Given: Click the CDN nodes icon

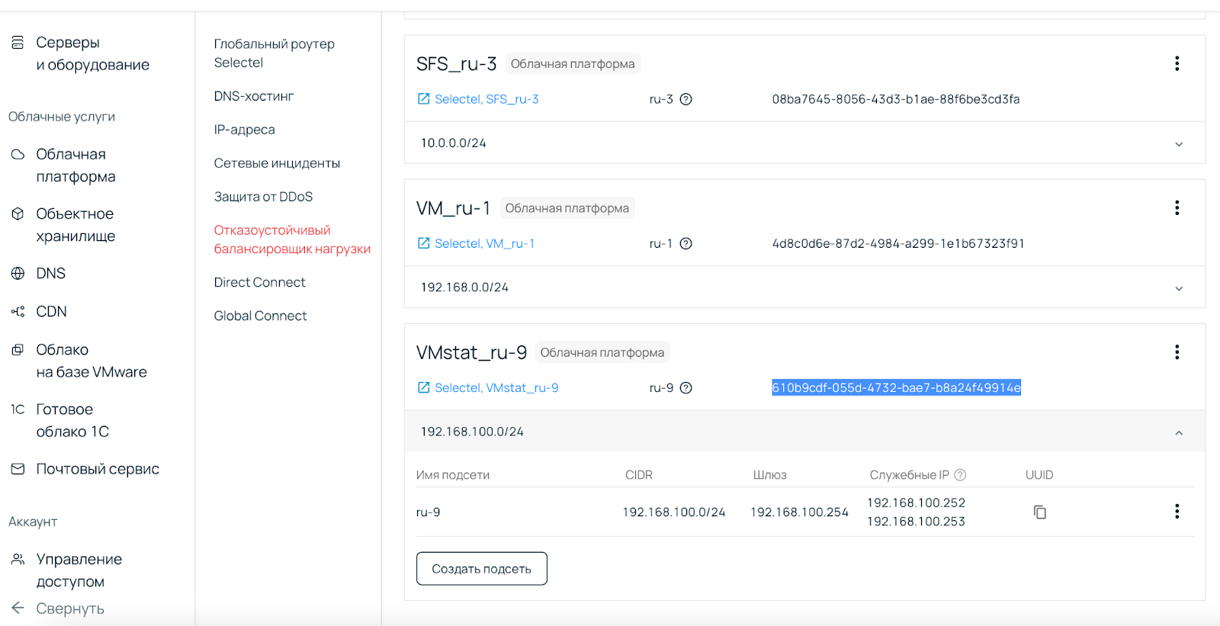Looking at the screenshot, I should pyautogui.click(x=18, y=311).
